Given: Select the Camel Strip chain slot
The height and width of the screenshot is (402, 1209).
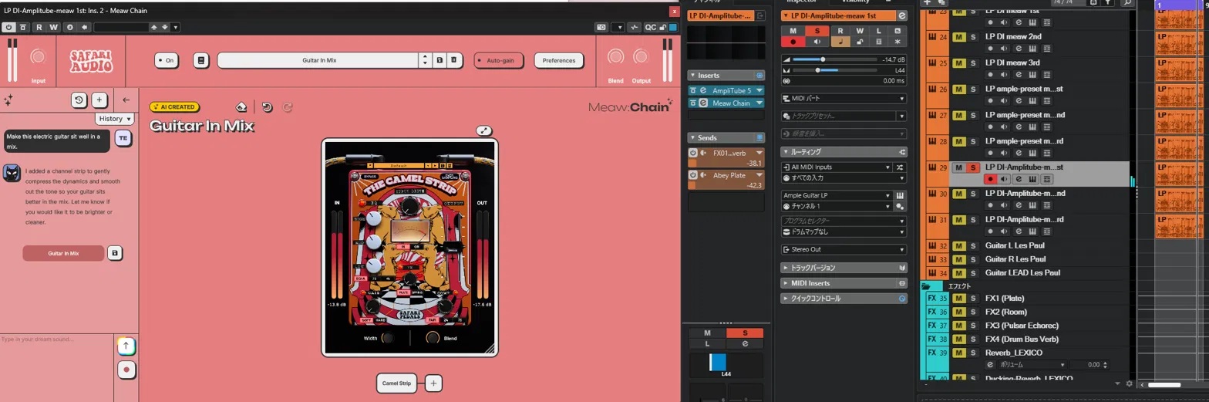Looking at the screenshot, I should [x=398, y=383].
